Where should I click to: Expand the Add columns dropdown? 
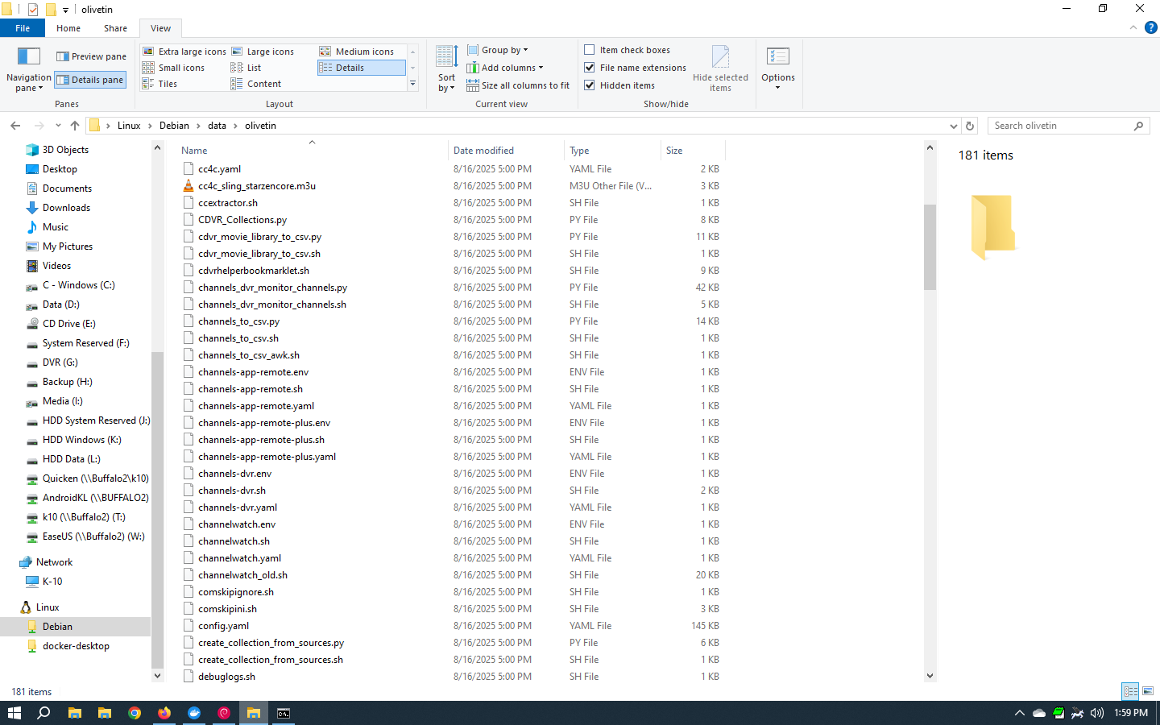click(x=512, y=68)
